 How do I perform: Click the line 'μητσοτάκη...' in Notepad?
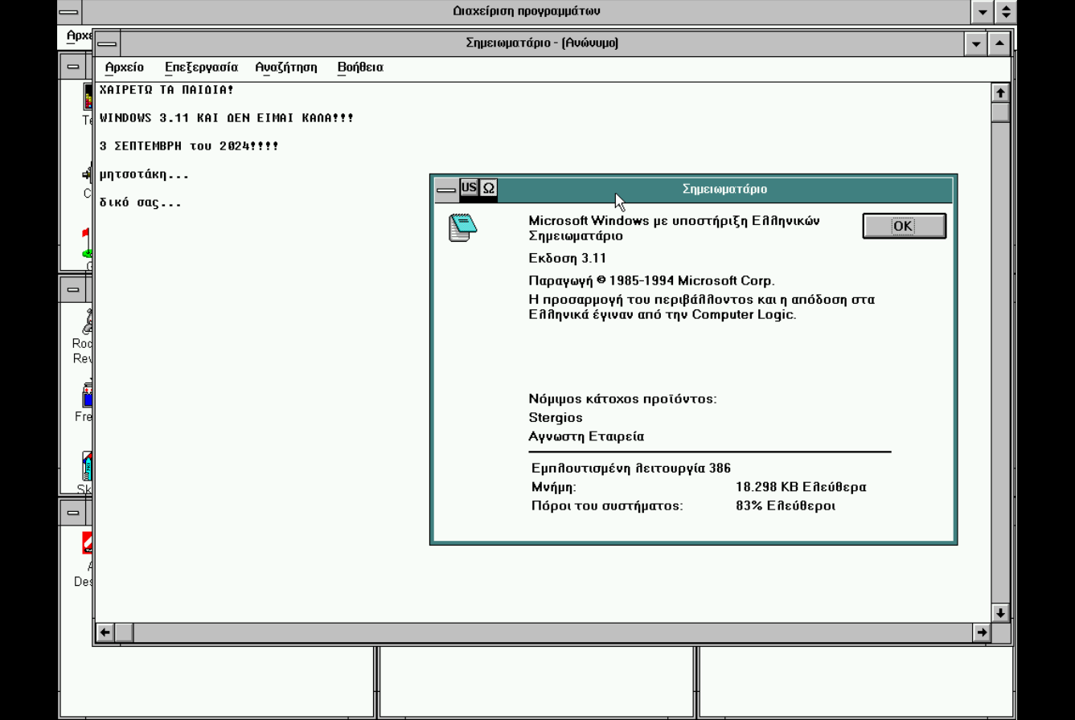coord(144,174)
